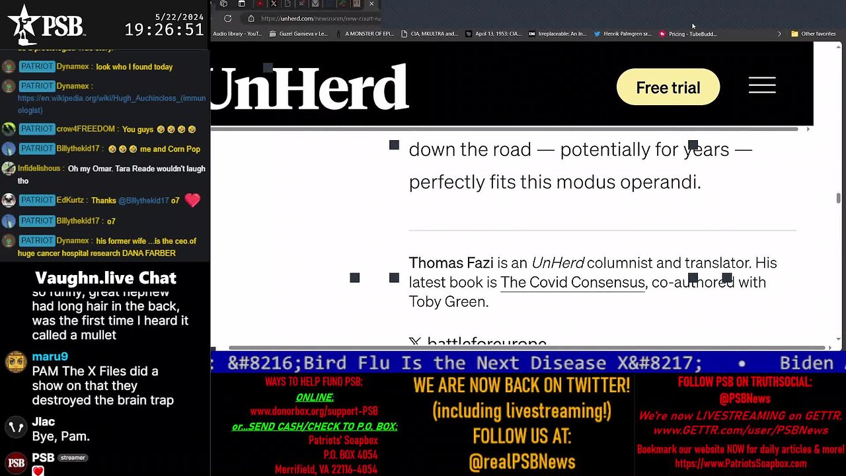The width and height of the screenshot is (846, 476).
Task: Click maru9's avatar in Vaughn chat
Action: pos(16,362)
